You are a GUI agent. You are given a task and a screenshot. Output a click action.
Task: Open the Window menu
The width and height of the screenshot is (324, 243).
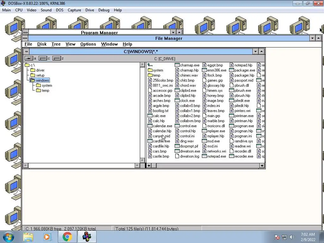coord(109,44)
